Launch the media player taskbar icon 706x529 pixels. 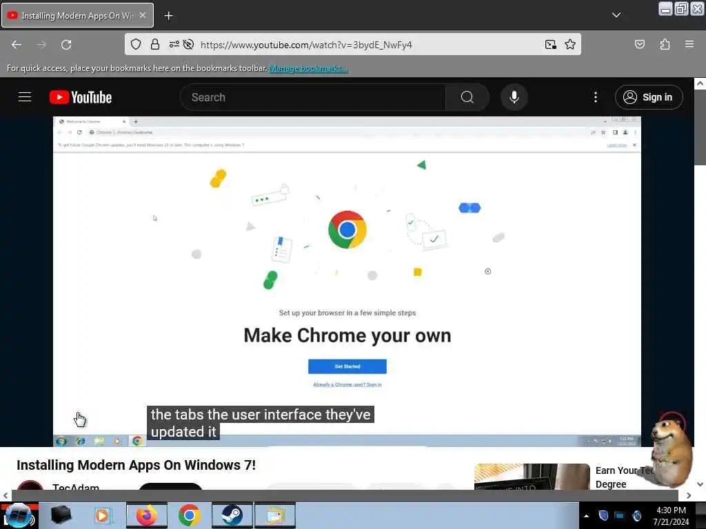[103, 515]
